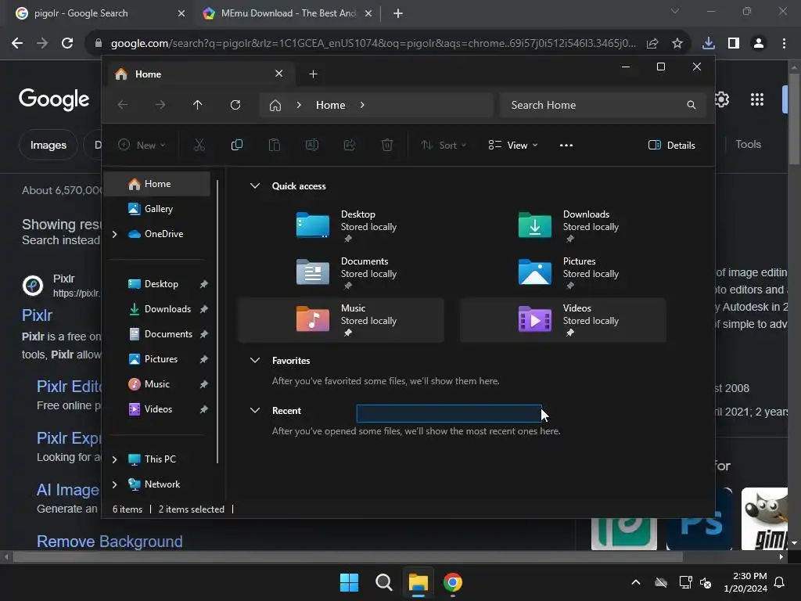Select Videos in the navigation pane

(158, 408)
